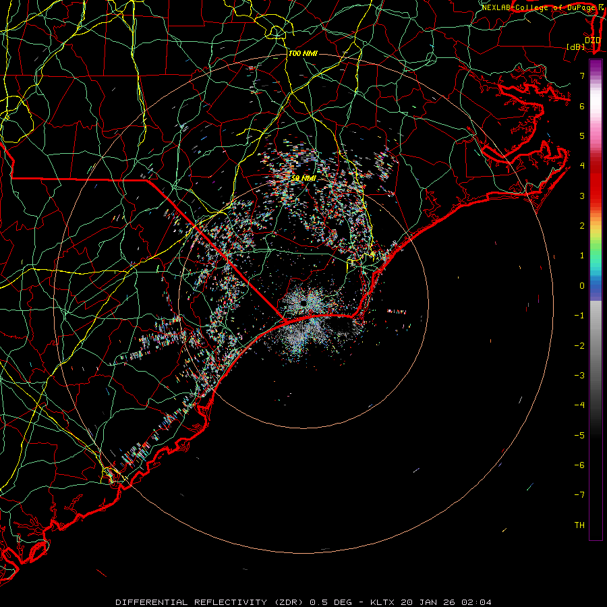
Task: Click the "50 NMI" range ring label
Action: click(x=304, y=178)
